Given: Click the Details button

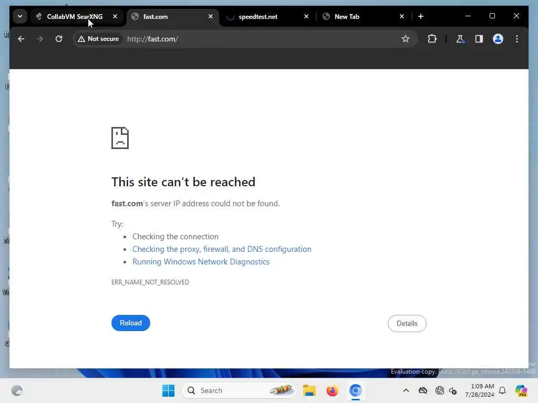Looking at the screenshot, I should pos(407,323).
